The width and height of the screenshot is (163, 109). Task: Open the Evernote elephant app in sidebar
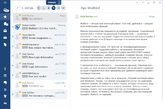click(5, 83)
